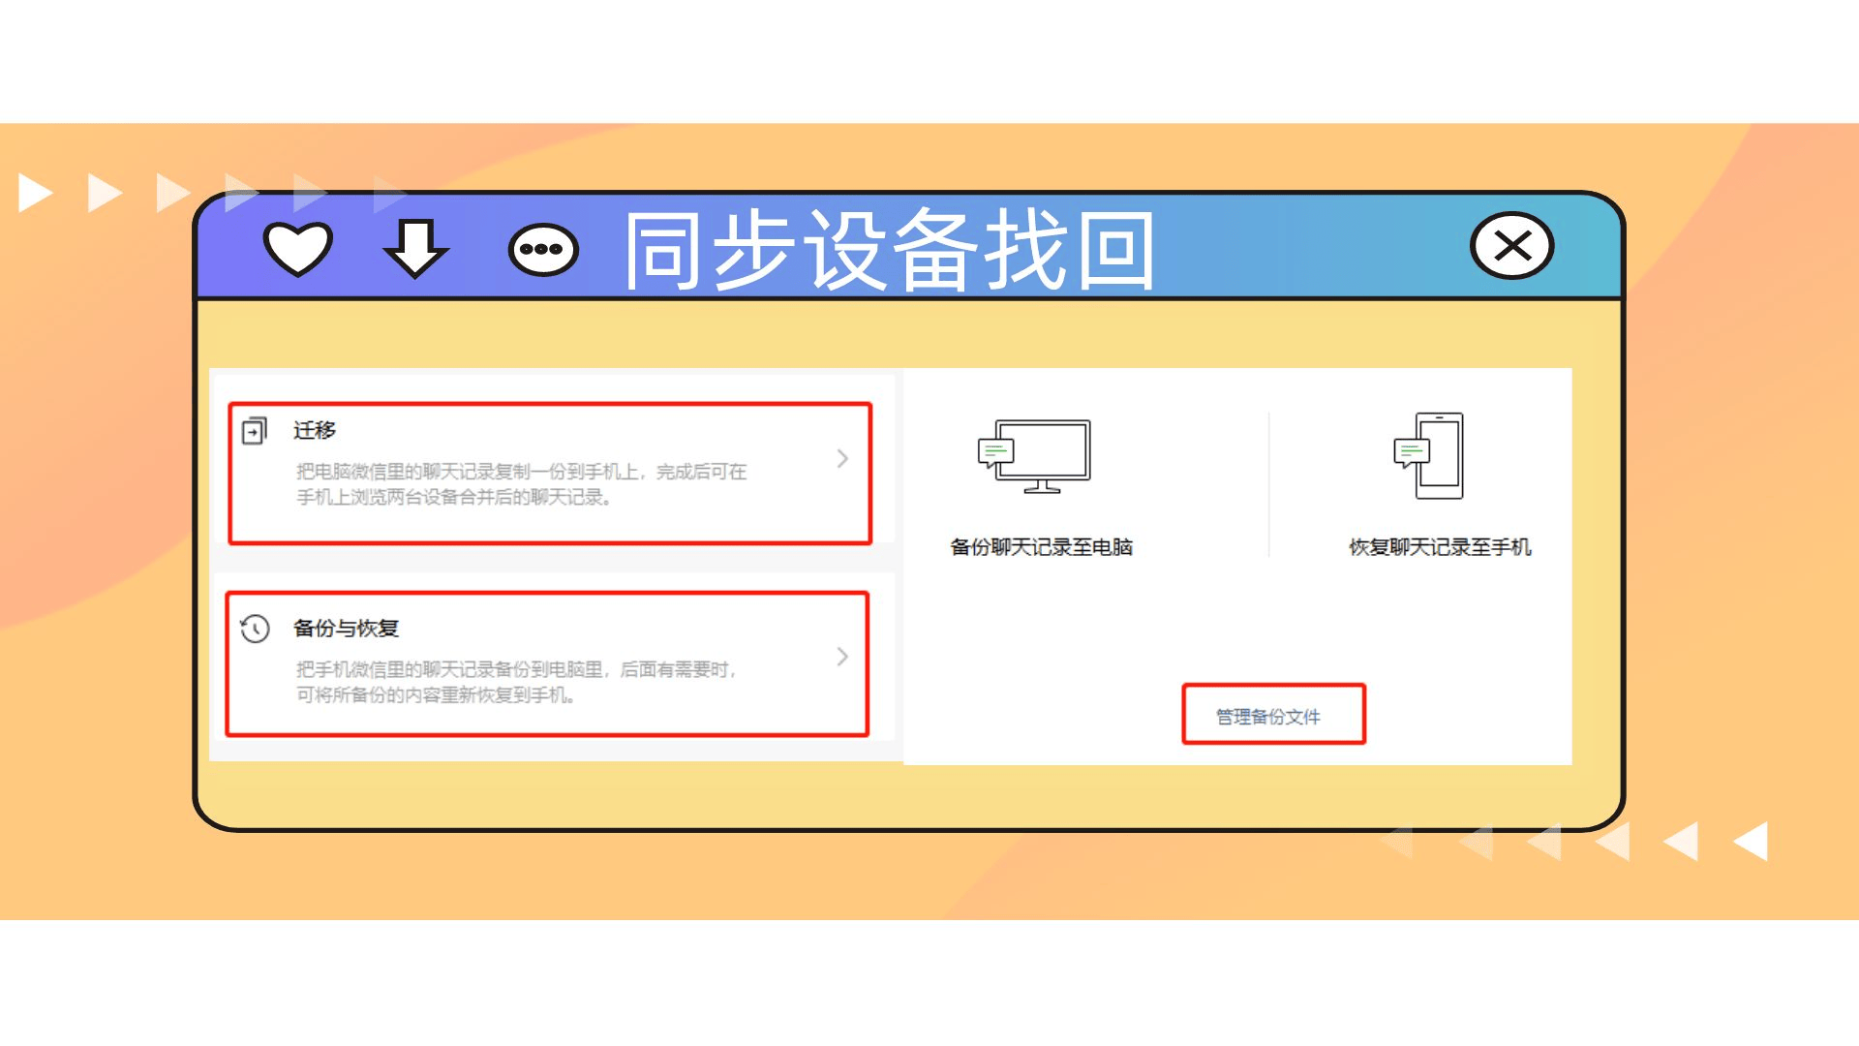
Task: Click the heart icon in the header
Action: click(298, 248)
